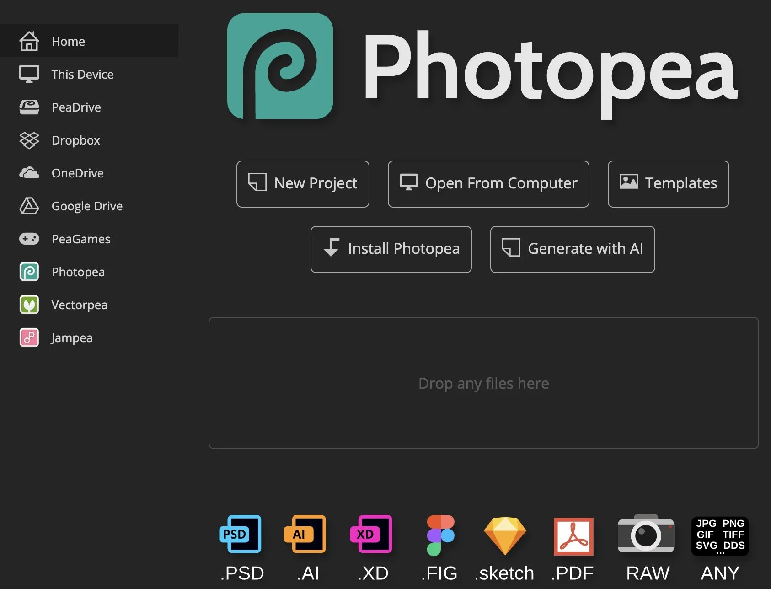Click the Jampea pink icon
771x589 pixels.
pyautogui.click(x=29, y=337)
